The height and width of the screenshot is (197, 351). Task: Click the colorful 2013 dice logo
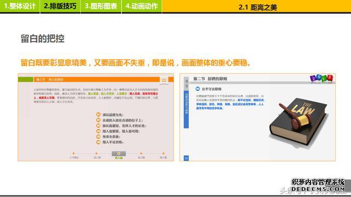pos(322,78)
